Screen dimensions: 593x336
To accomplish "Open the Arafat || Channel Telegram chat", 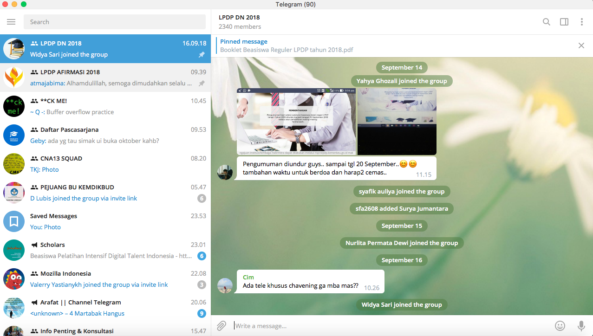I will pyautogui.click(x=105, y=308).
